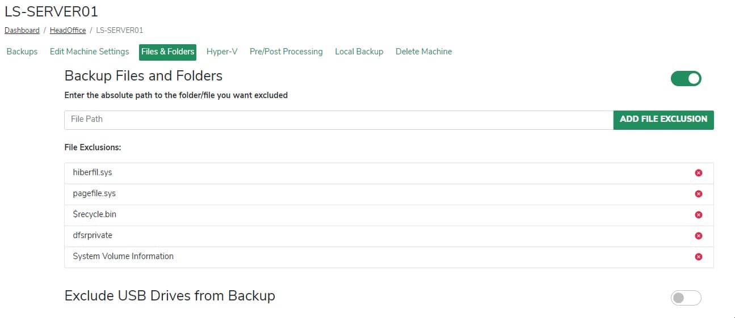The width and height of the screenshot is (735, 318).
Task: Click the File Path input field
Action: coord(338,120)
